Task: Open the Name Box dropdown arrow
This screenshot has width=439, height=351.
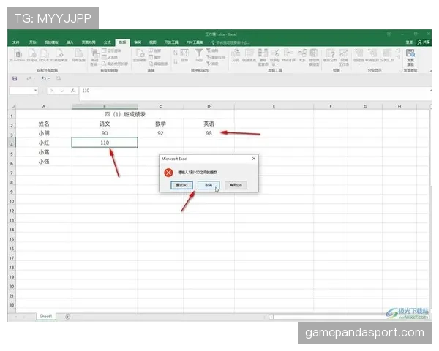Action: (x=35, y=91)
